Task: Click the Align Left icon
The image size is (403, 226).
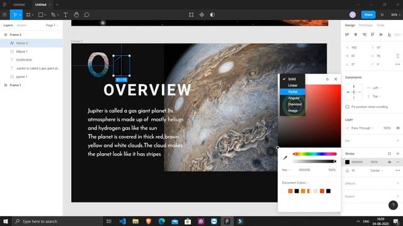Action: coord(347,35)
